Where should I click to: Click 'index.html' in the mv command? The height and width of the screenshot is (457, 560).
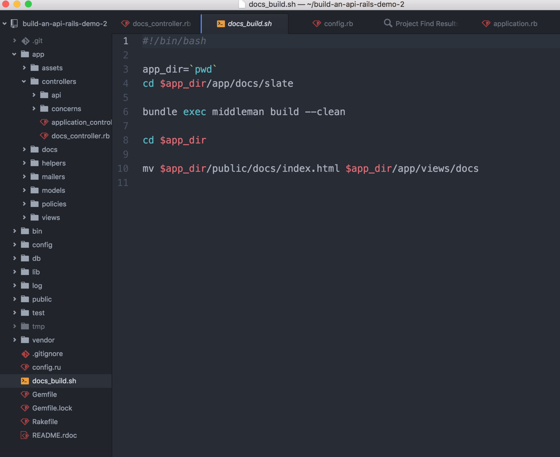(311, 168)
